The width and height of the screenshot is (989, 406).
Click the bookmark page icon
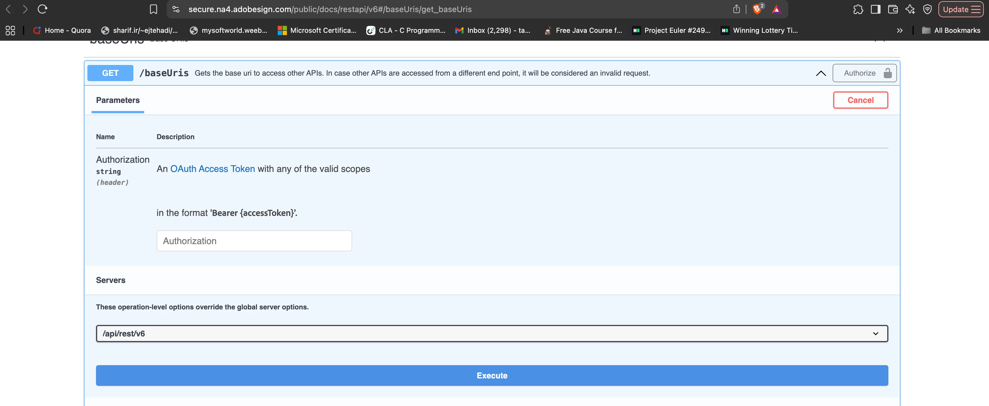point(153,9)
